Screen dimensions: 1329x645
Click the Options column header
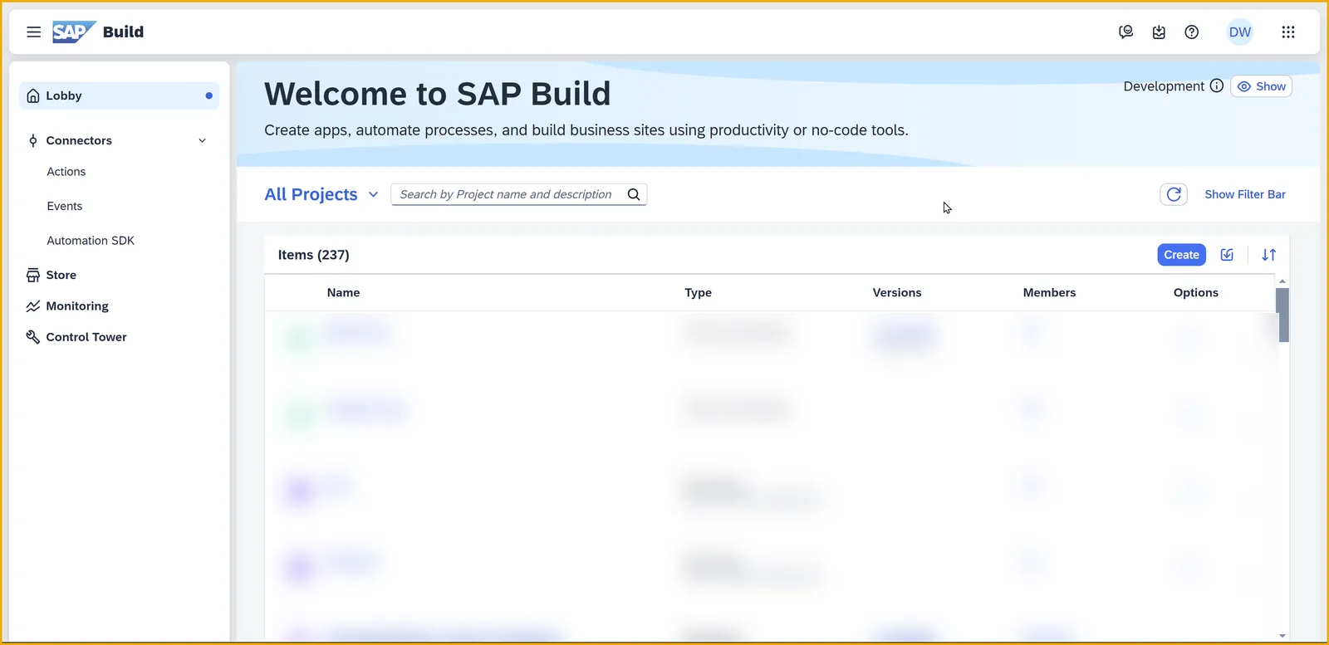pyautogui.click(x=1196, y=293)
